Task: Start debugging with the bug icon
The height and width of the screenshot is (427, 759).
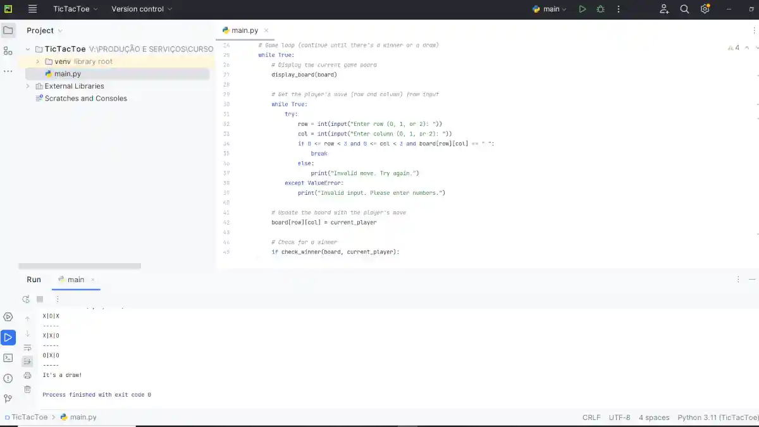Action: (x=600, y=9)
